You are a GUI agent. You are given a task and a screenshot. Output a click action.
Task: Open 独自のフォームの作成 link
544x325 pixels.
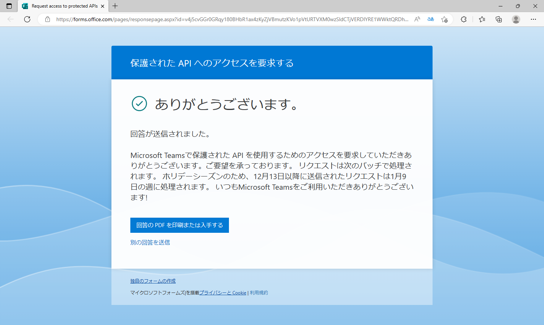tap(153, 281)
